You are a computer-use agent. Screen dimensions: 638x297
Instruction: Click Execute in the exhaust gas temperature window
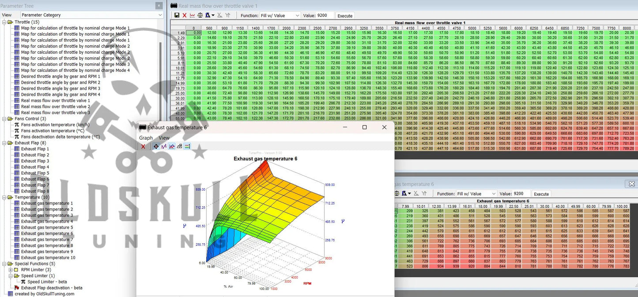click(541, 194)
